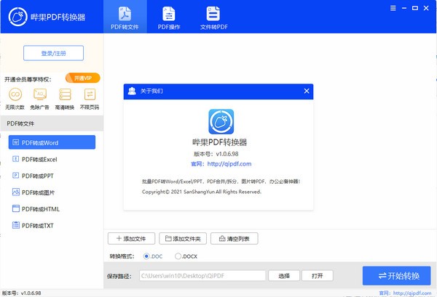Click the Copyright 2021 SanShangYun text
This screenshot has width=437, height=297.
click(202, 192)
